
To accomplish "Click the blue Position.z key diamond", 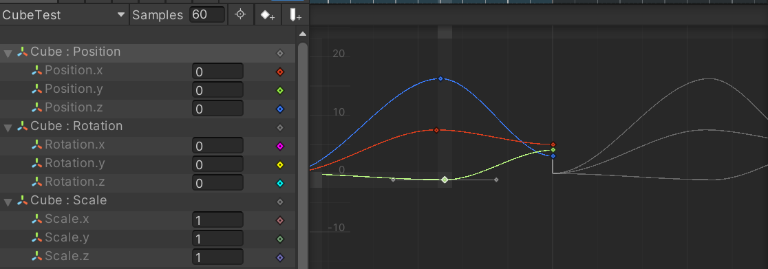I will tap(279, 109).
